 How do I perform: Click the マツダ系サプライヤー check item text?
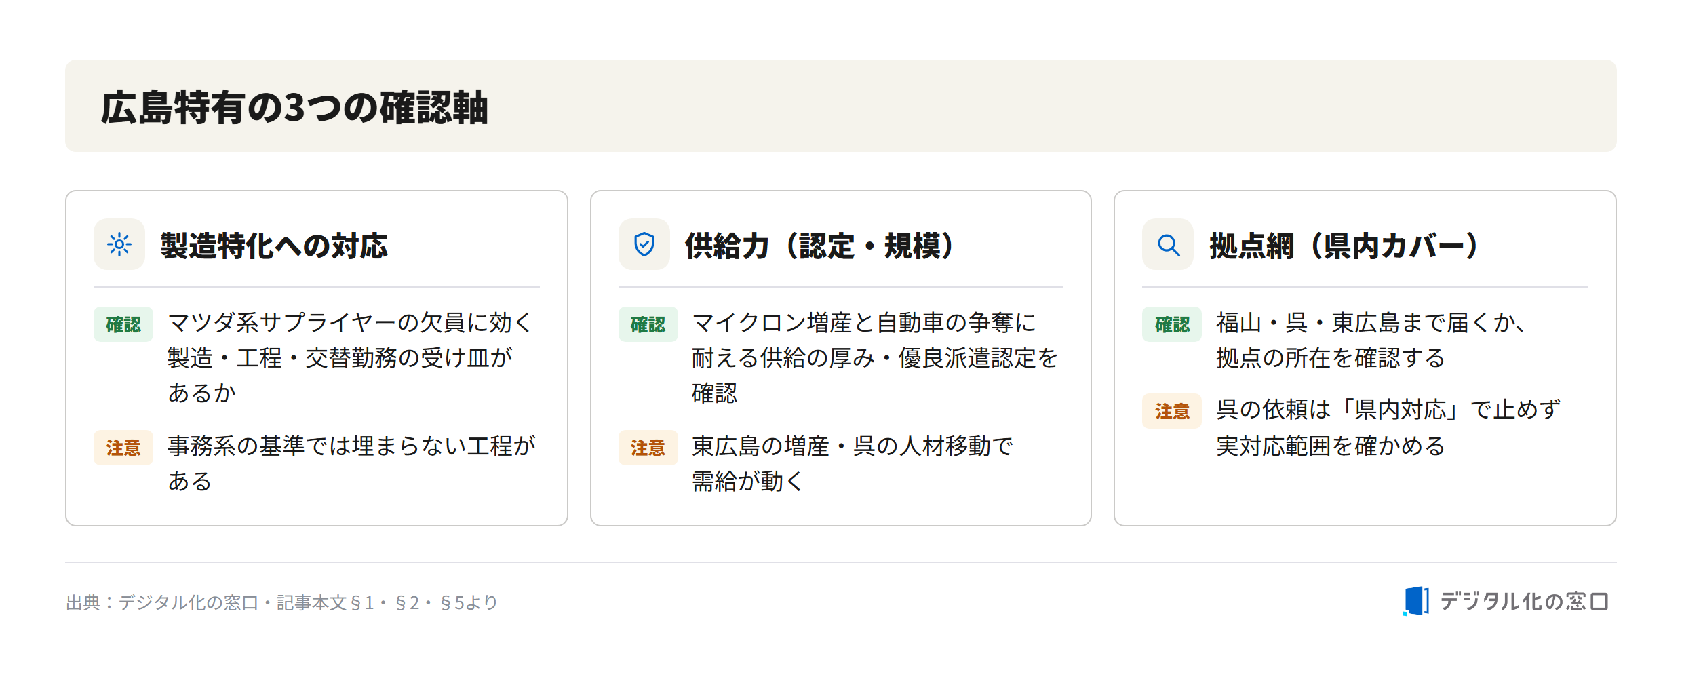click(351, 357)
